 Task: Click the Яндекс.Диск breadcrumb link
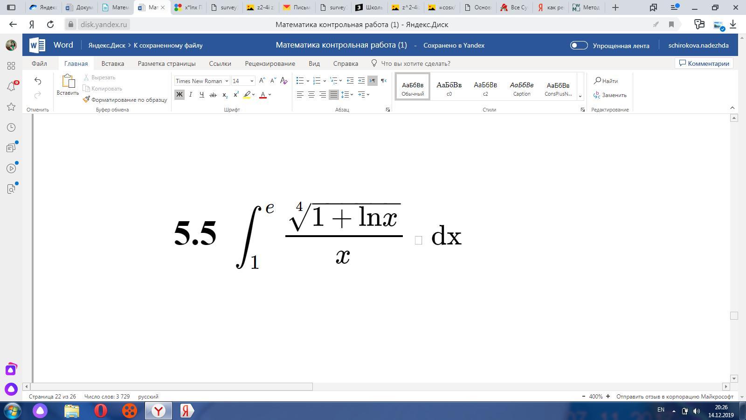coord(107,45)
